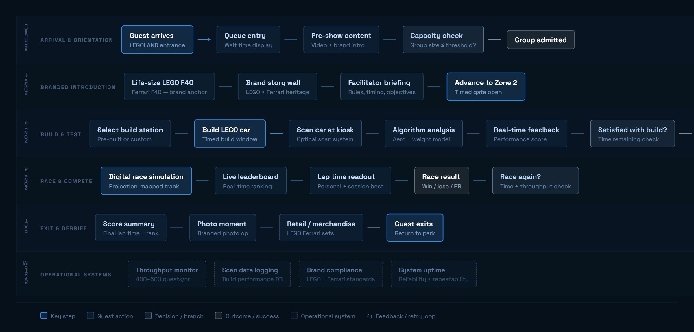
Task: Click the Satisfied with build? decision
Action: click(632, 134)
